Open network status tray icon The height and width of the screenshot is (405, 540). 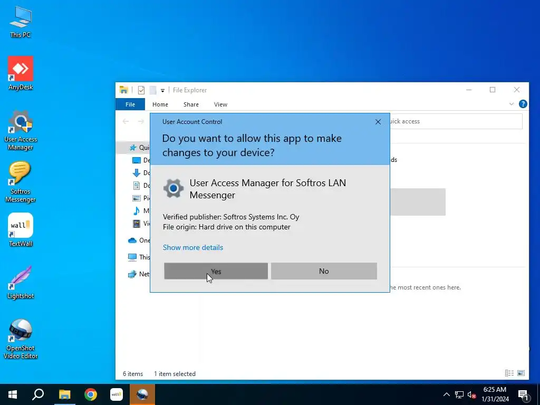pos(459,394)
